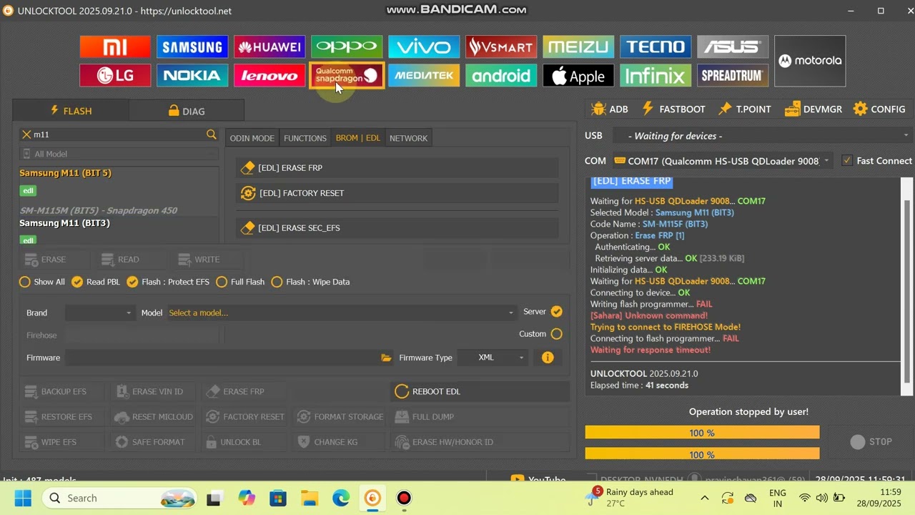Switch to the DIAG tab
This screenshot has width=915, height=515.
(x=187, y=111)
